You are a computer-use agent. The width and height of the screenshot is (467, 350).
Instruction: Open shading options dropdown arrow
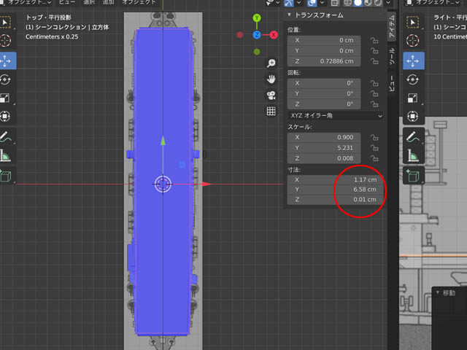click(x=388, y=3)
